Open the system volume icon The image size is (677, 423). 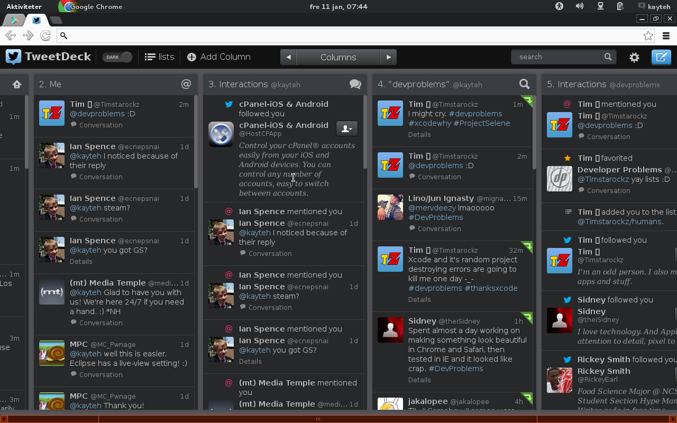pos(580,6)
